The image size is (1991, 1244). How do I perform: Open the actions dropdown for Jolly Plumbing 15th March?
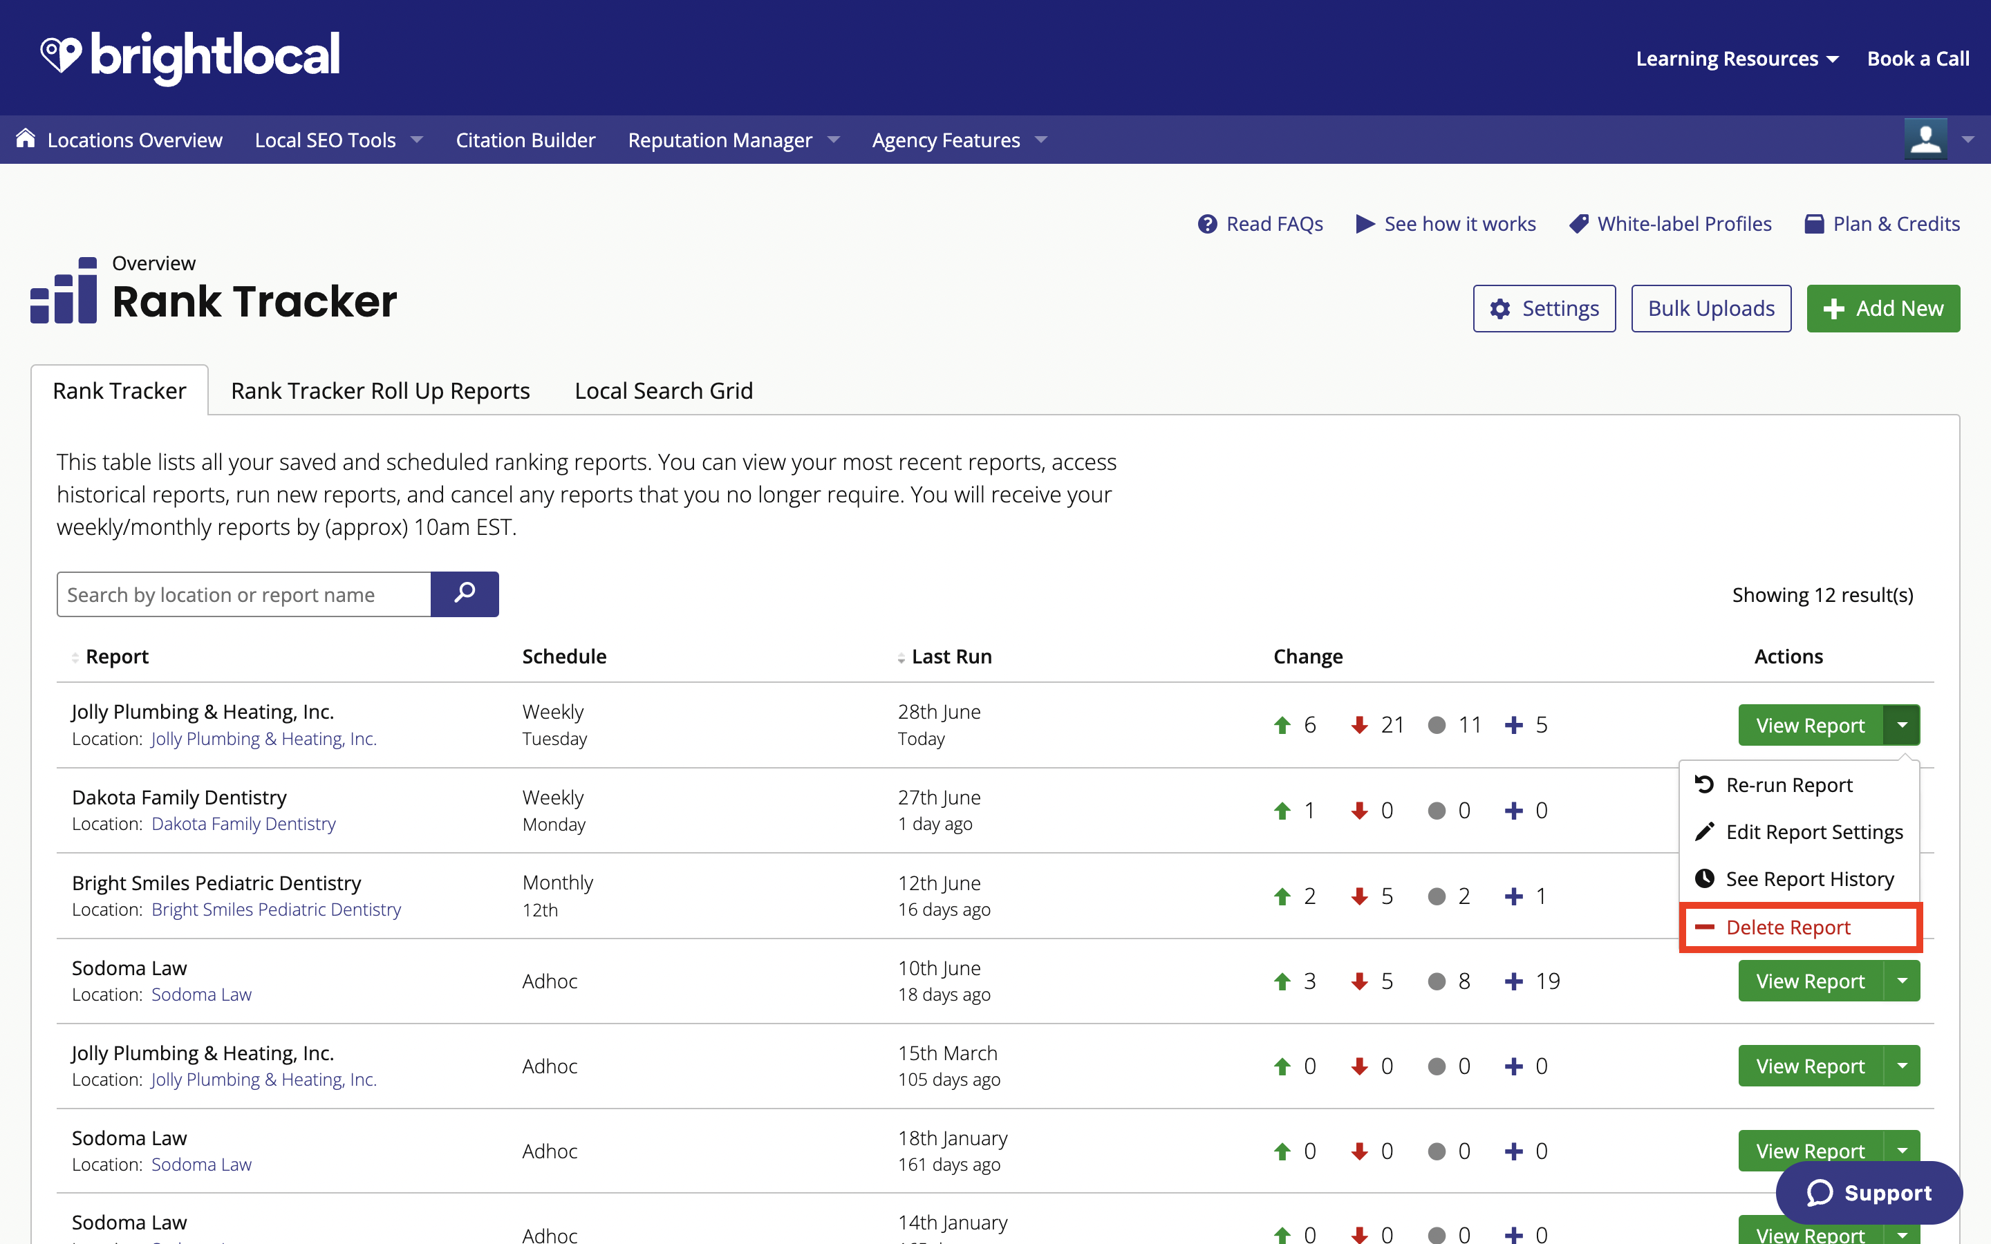pos(1901,1066)
